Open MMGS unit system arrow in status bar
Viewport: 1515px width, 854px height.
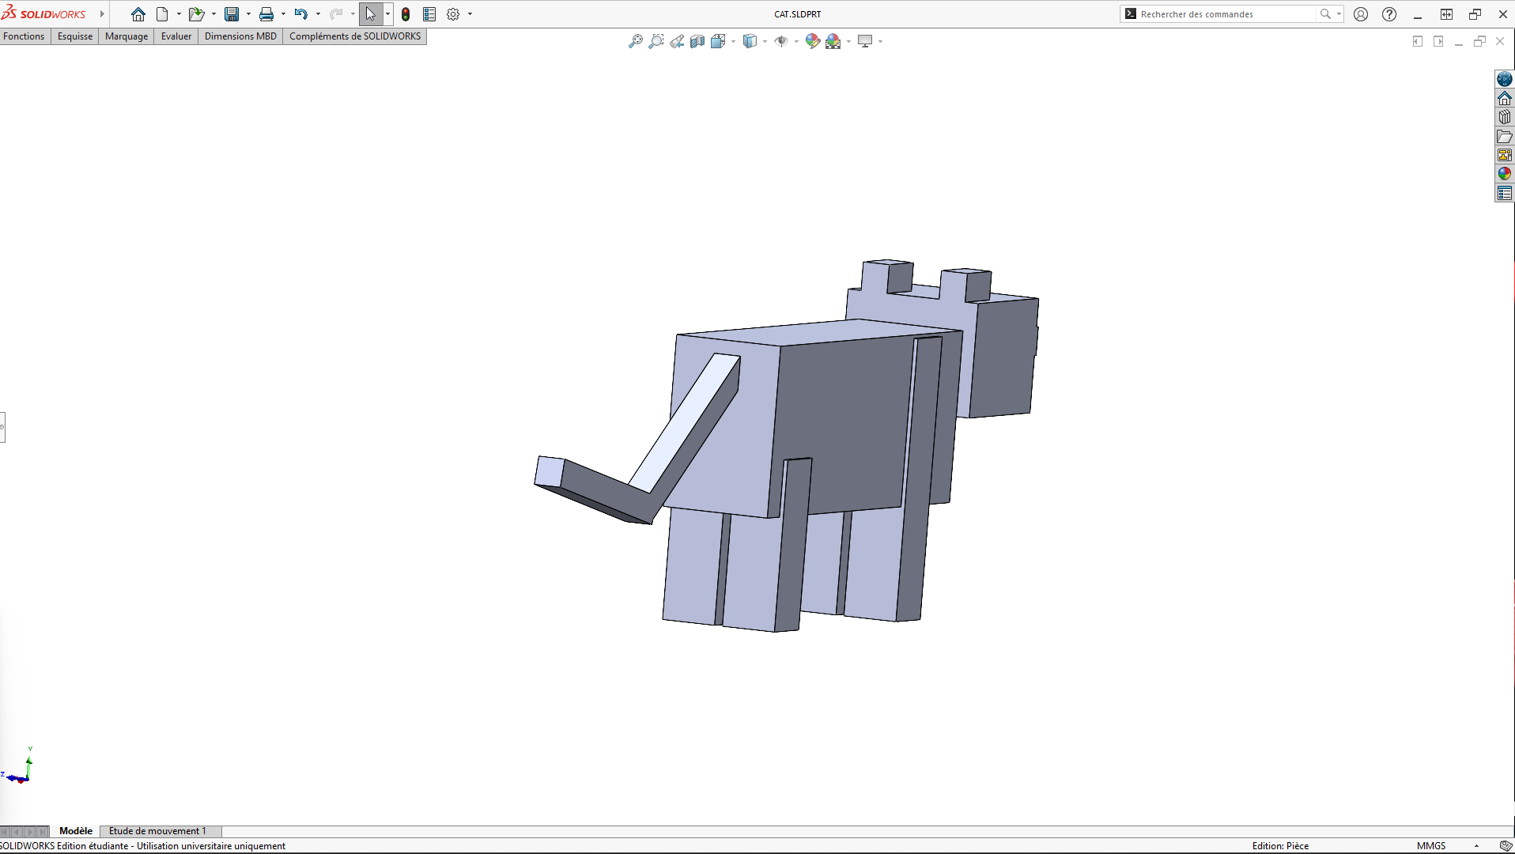(1476, 846)
